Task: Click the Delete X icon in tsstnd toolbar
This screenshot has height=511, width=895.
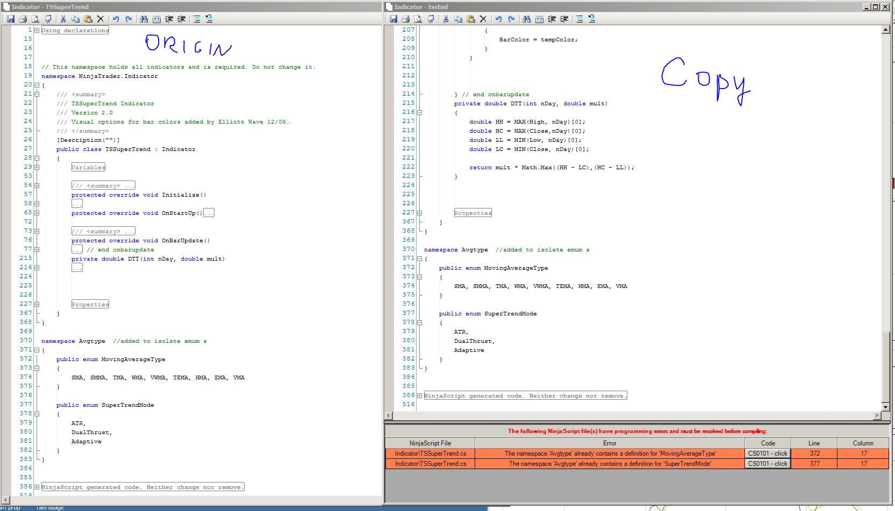Action: click(x=483, y=19)
